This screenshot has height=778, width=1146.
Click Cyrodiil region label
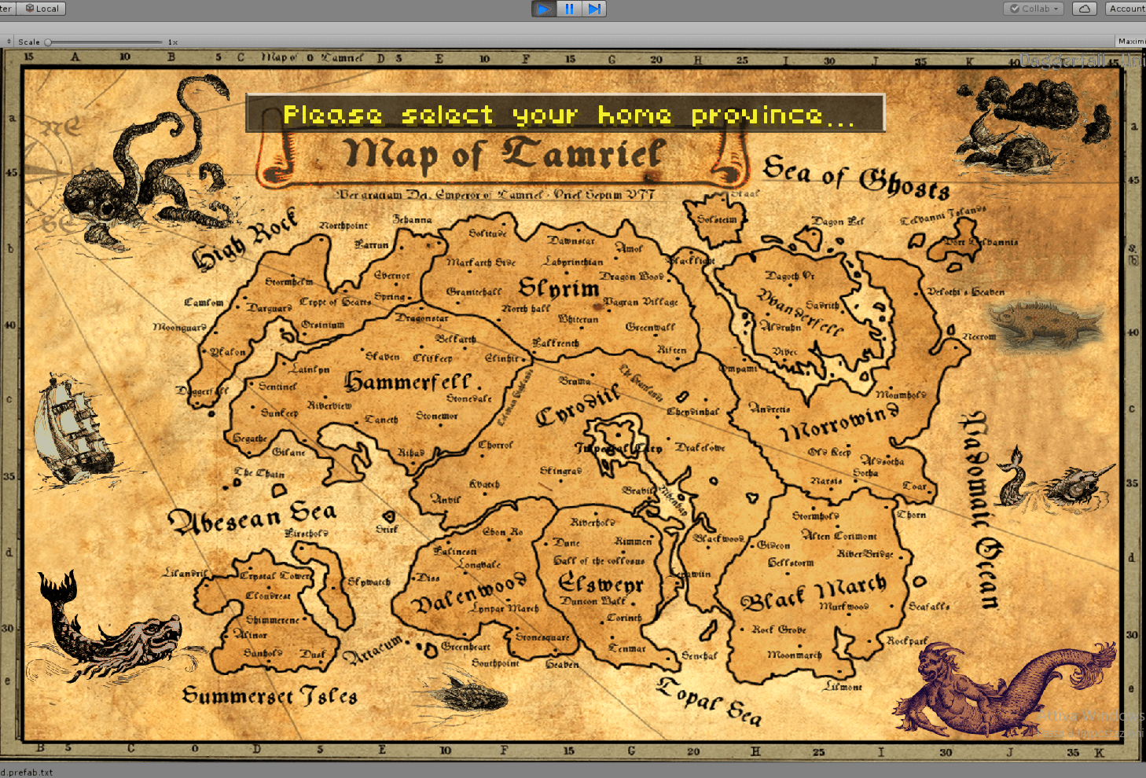pos(578,406)
